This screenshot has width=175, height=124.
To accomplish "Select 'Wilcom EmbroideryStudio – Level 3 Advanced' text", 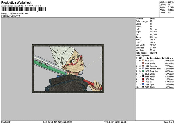I will [x=21, y=6].
